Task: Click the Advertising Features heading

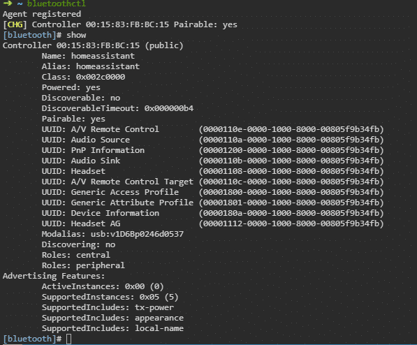Action: [x=54, y=276]
